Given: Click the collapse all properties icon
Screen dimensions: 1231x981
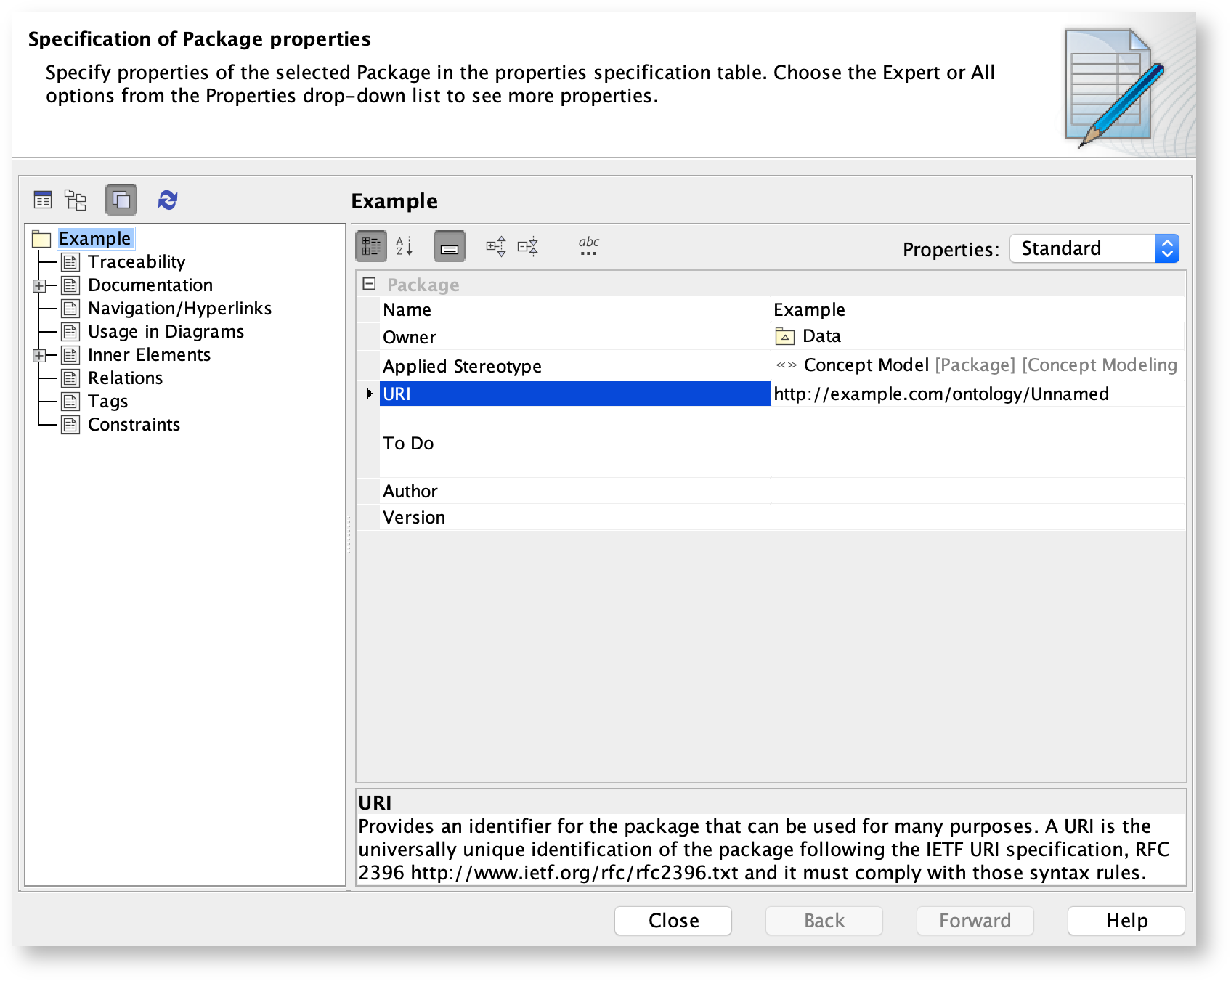Looking at the screenshot, I should coord(528,247).
